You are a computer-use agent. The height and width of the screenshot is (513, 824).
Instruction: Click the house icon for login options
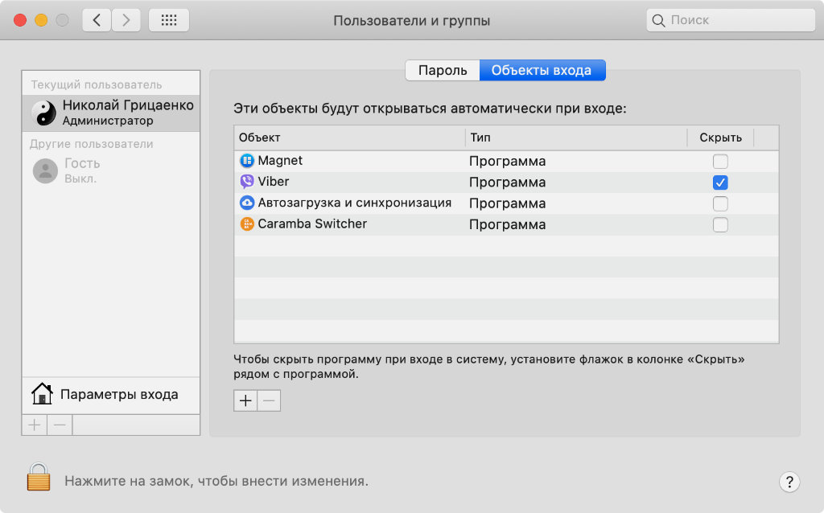click(x=42, y=395)
